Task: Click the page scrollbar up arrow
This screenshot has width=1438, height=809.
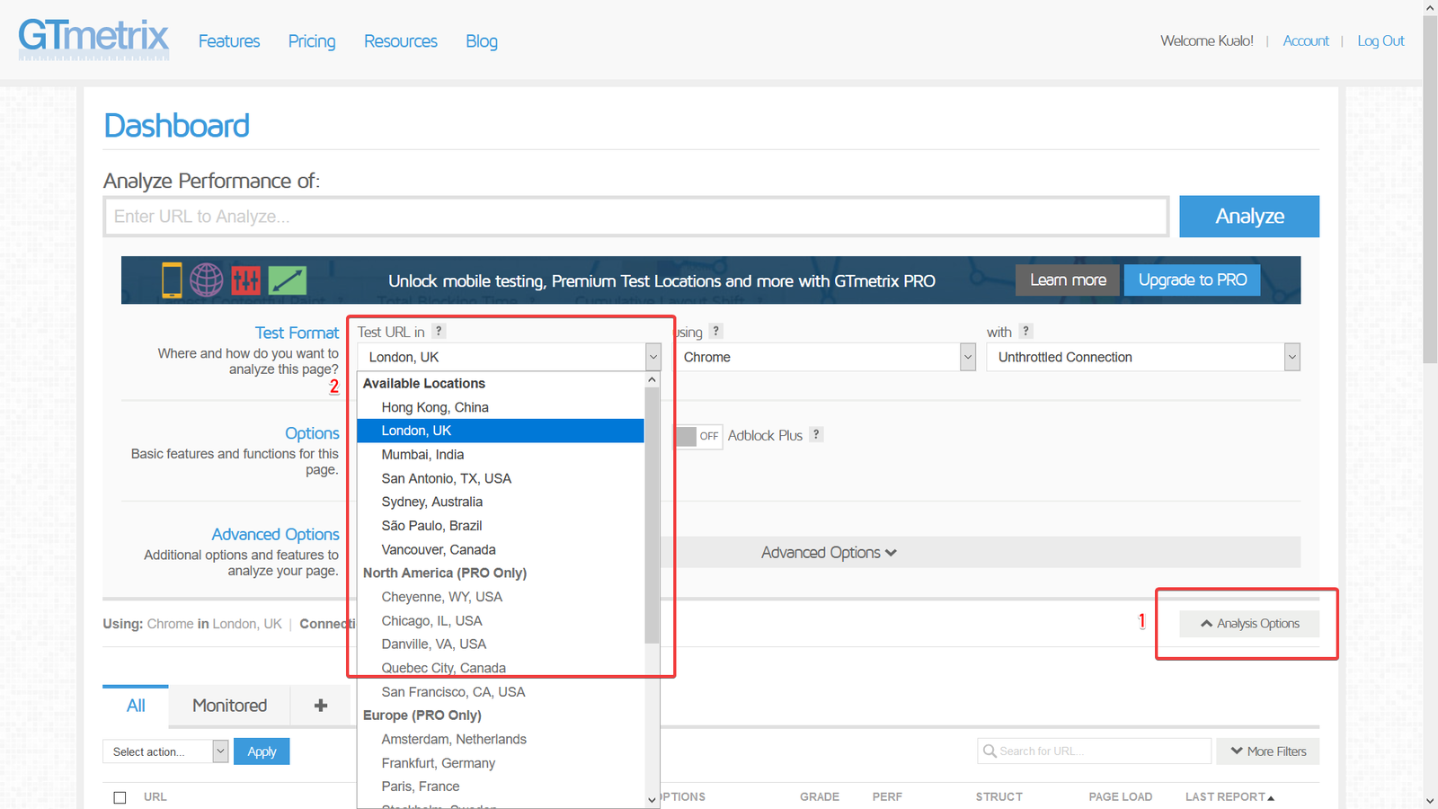Action: tap(1430, 7)
